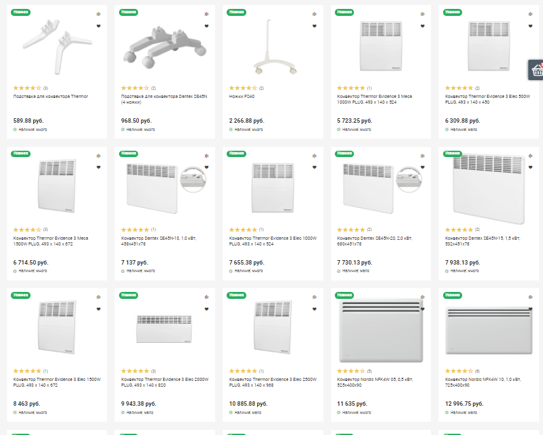Compare icon for Thermor Evidence 3 Elec 2000W
Screen dimensions: 543x435
click(x=206, y=297)
